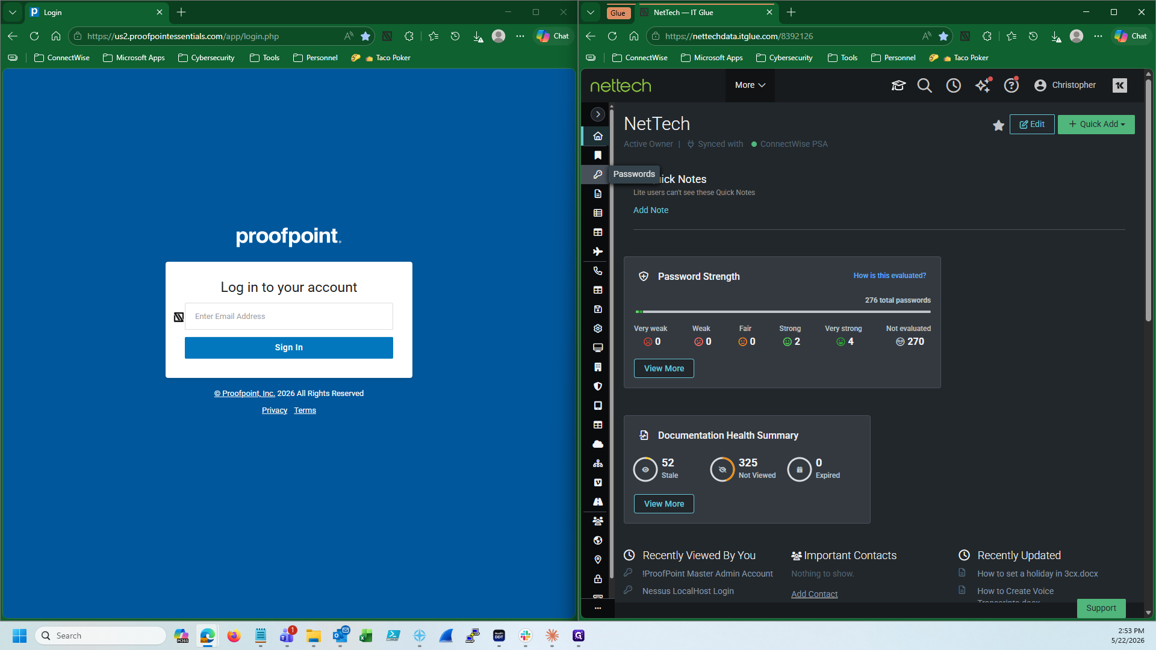Click people group icon in sidebar

(x=597, y=521)
